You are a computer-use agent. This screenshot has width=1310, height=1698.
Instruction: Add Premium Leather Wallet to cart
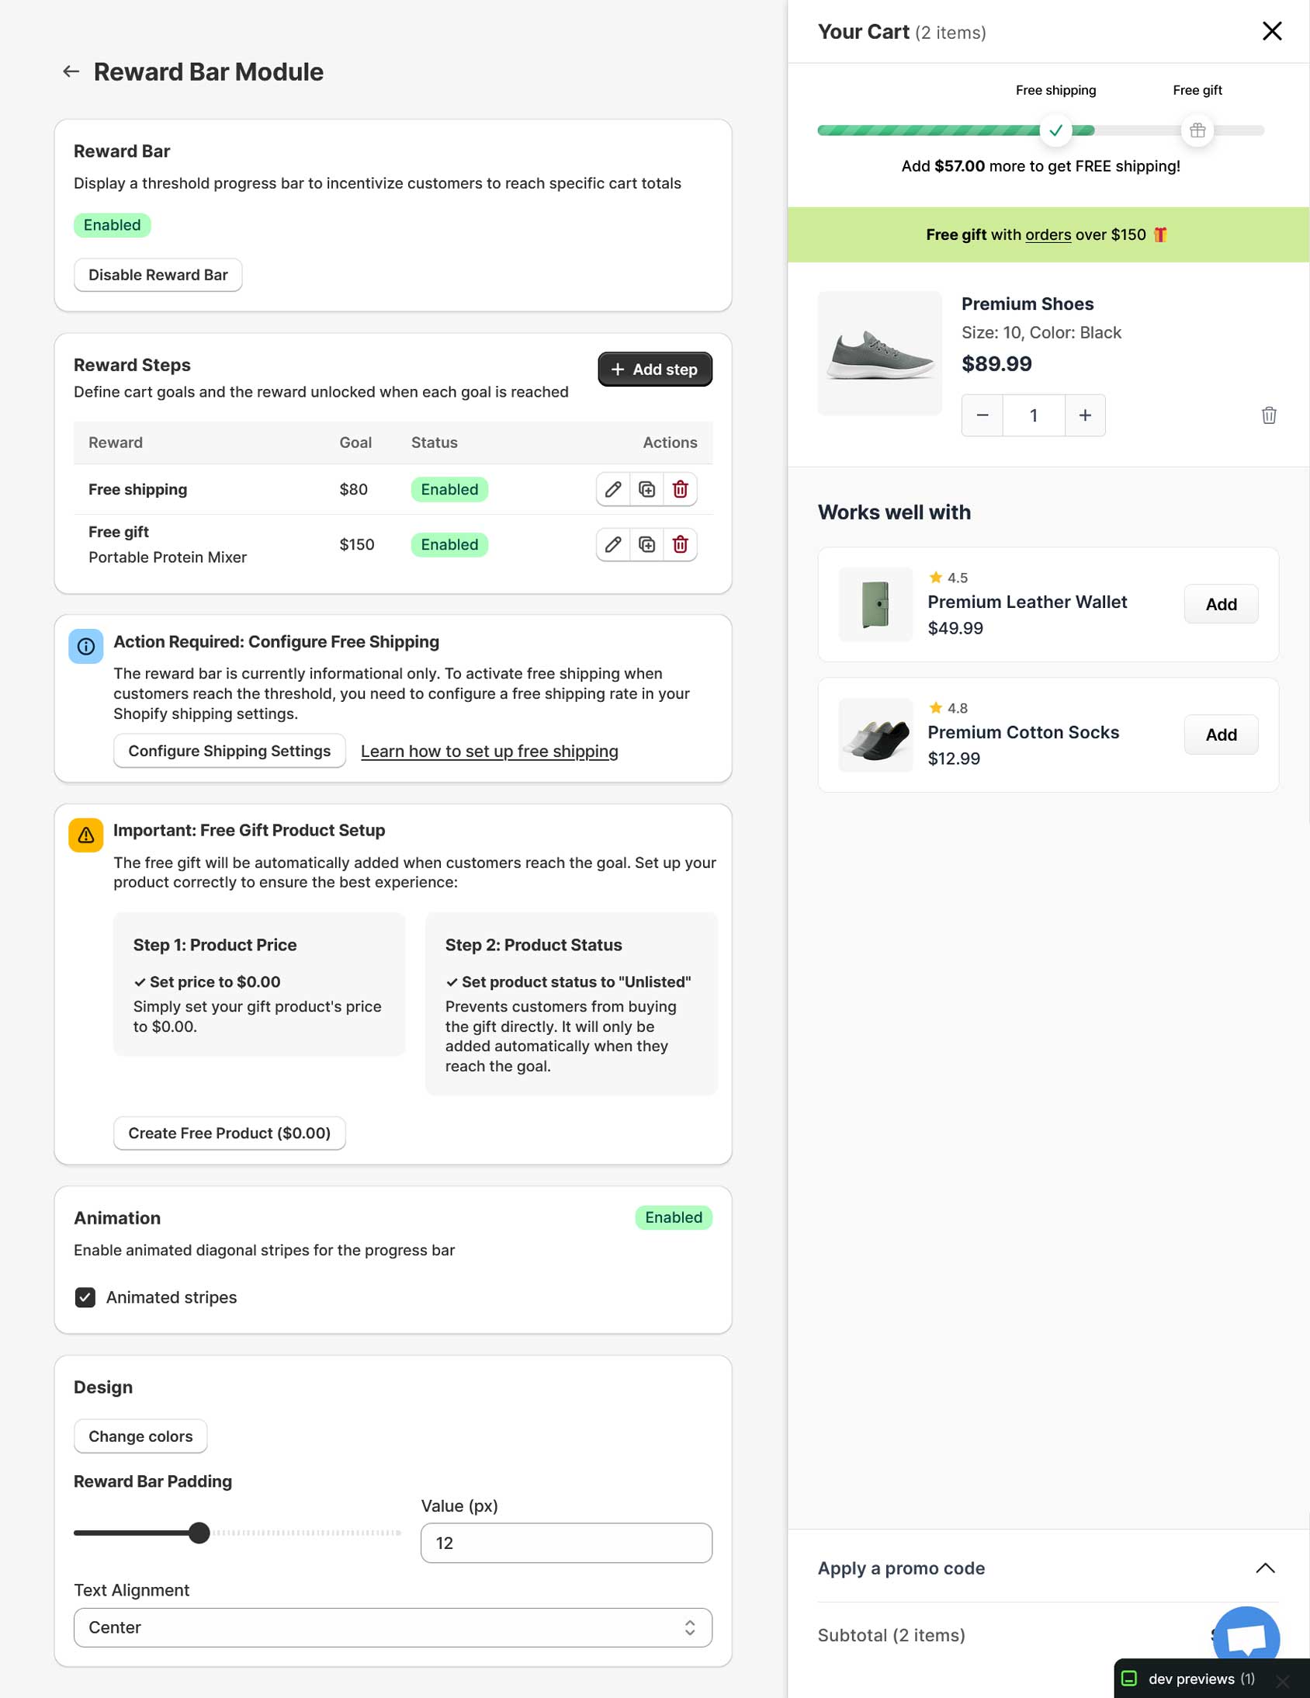(x=1221, y=604)
